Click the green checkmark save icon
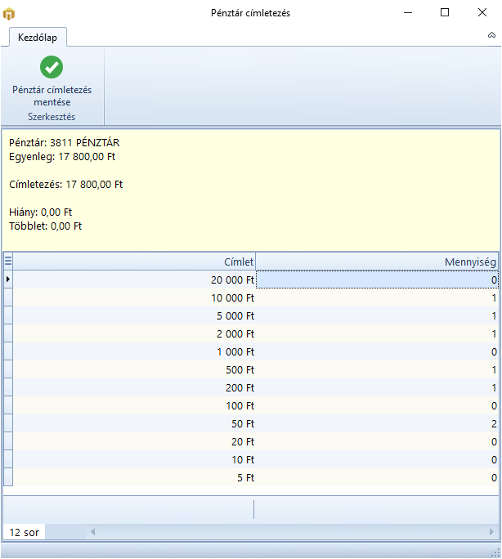The height and width of the screenshot is (559, 502). point(52,67)
